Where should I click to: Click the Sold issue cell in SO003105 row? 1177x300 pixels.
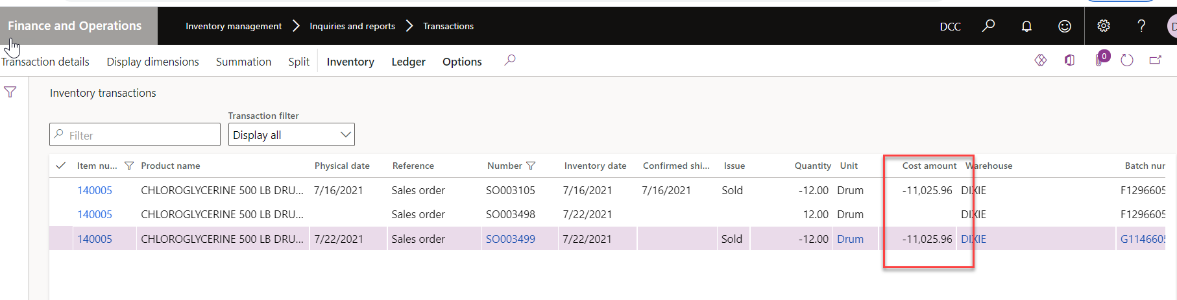pos(733,190)
